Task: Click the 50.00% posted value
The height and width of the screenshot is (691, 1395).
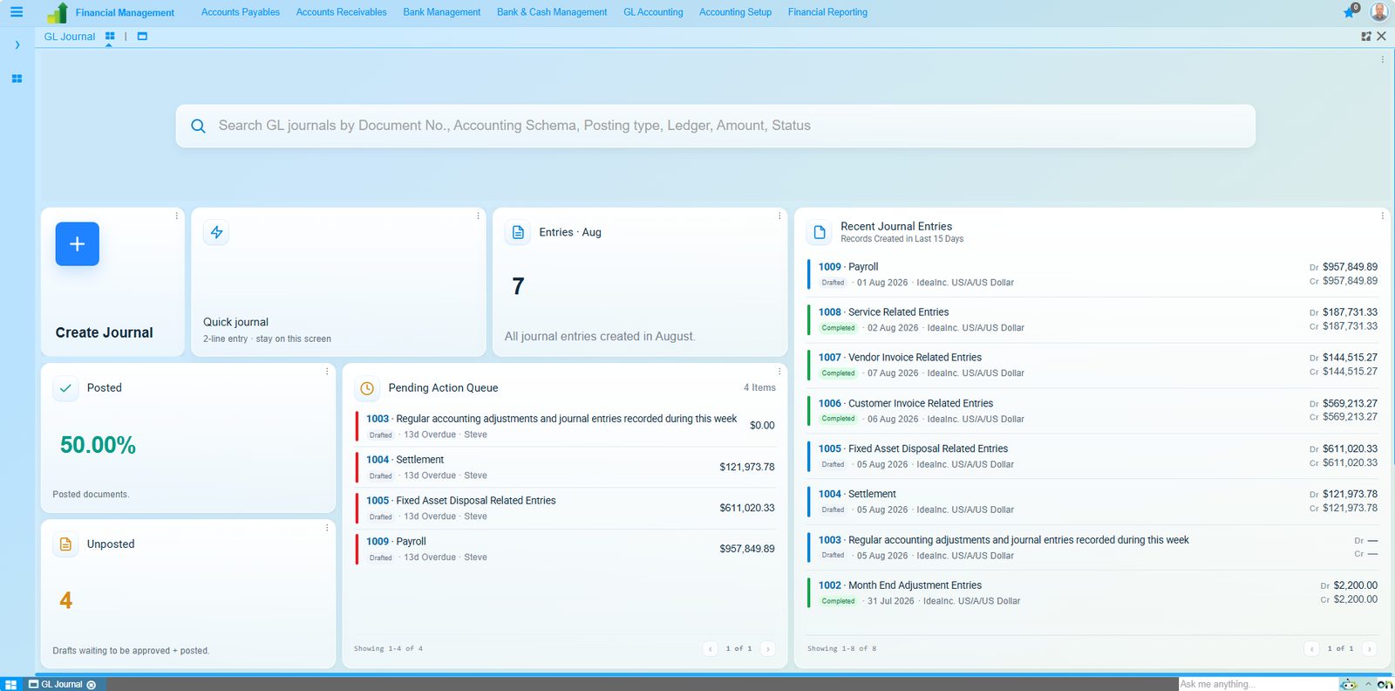Action: (x=98, y=445)
